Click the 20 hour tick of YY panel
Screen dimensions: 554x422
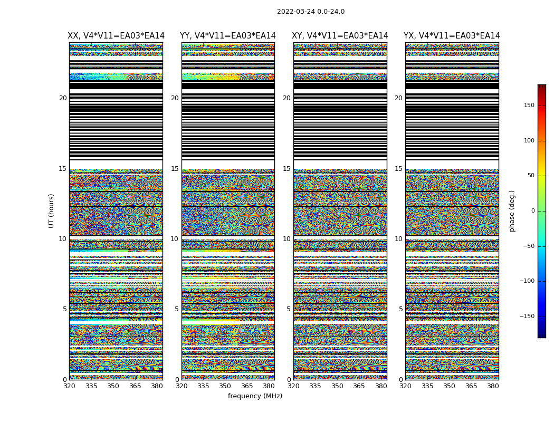[175, 98]
